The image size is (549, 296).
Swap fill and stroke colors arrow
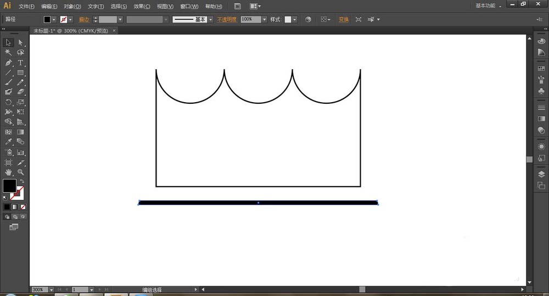pyautogui.click(x=23, y=181)
